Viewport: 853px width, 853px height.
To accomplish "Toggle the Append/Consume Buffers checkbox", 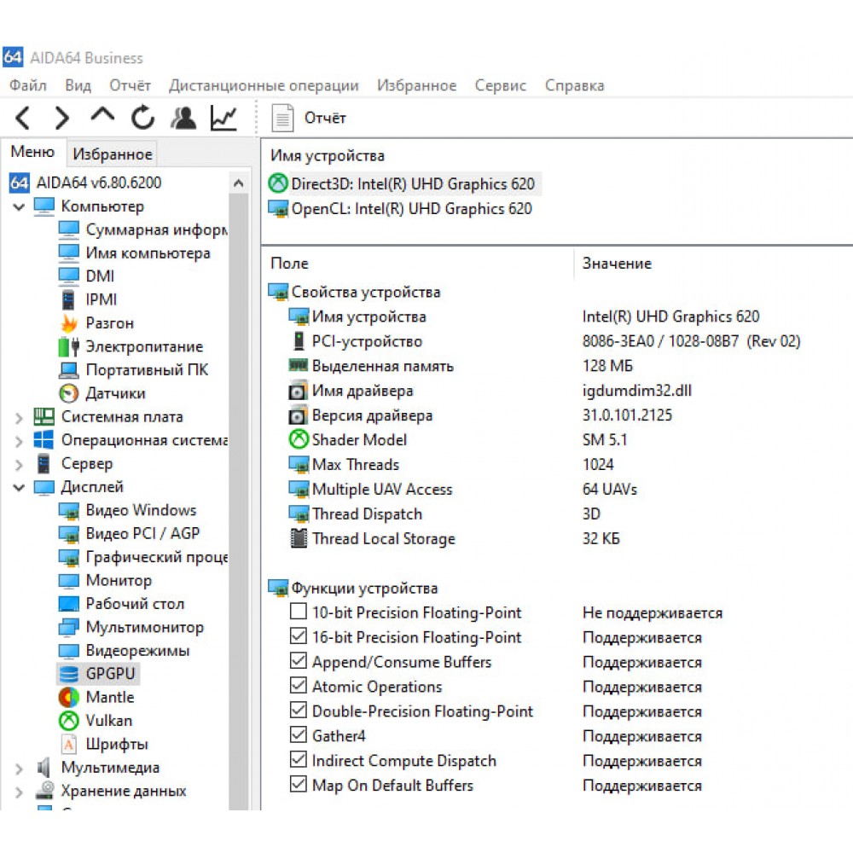I will click(x=298, y=661).
